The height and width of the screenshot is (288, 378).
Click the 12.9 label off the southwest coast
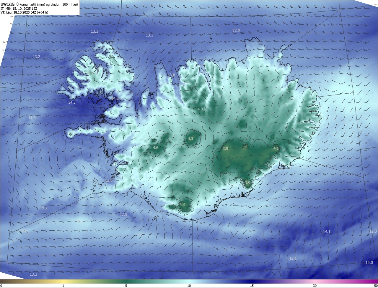(x=123, y=215)
